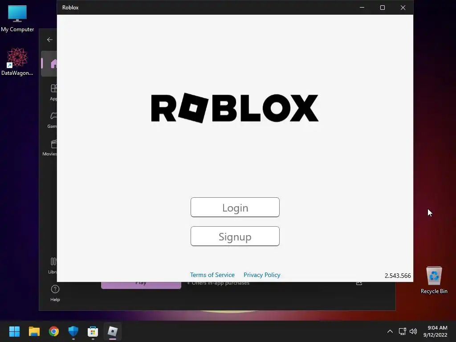Screen dimensions: 456x342
Task: Click the share icon in Microsoft Store
Action: pos(359,283)
